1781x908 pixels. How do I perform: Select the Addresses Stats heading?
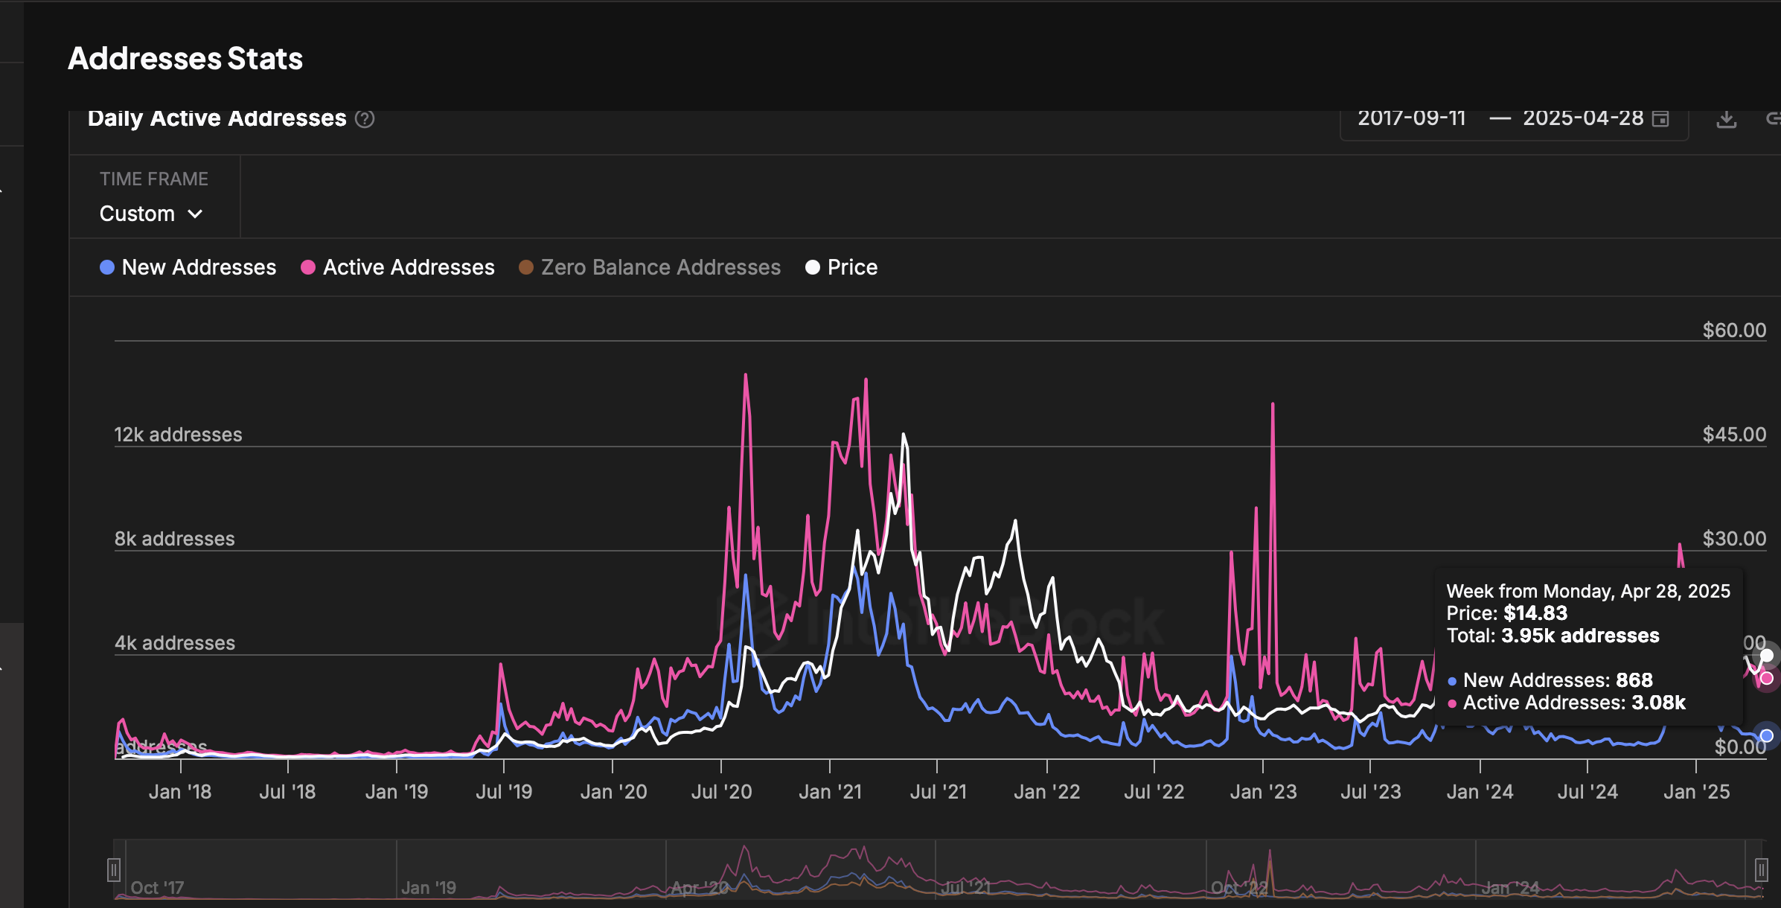[x=185, y=58]
